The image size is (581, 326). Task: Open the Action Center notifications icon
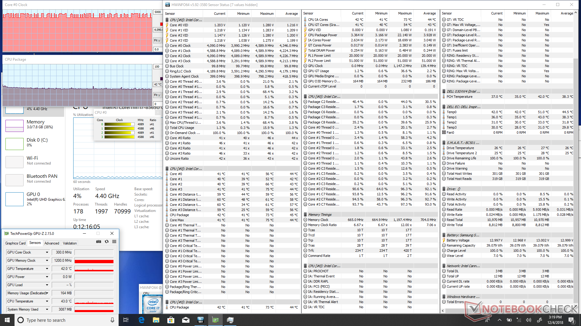point(572,320)
